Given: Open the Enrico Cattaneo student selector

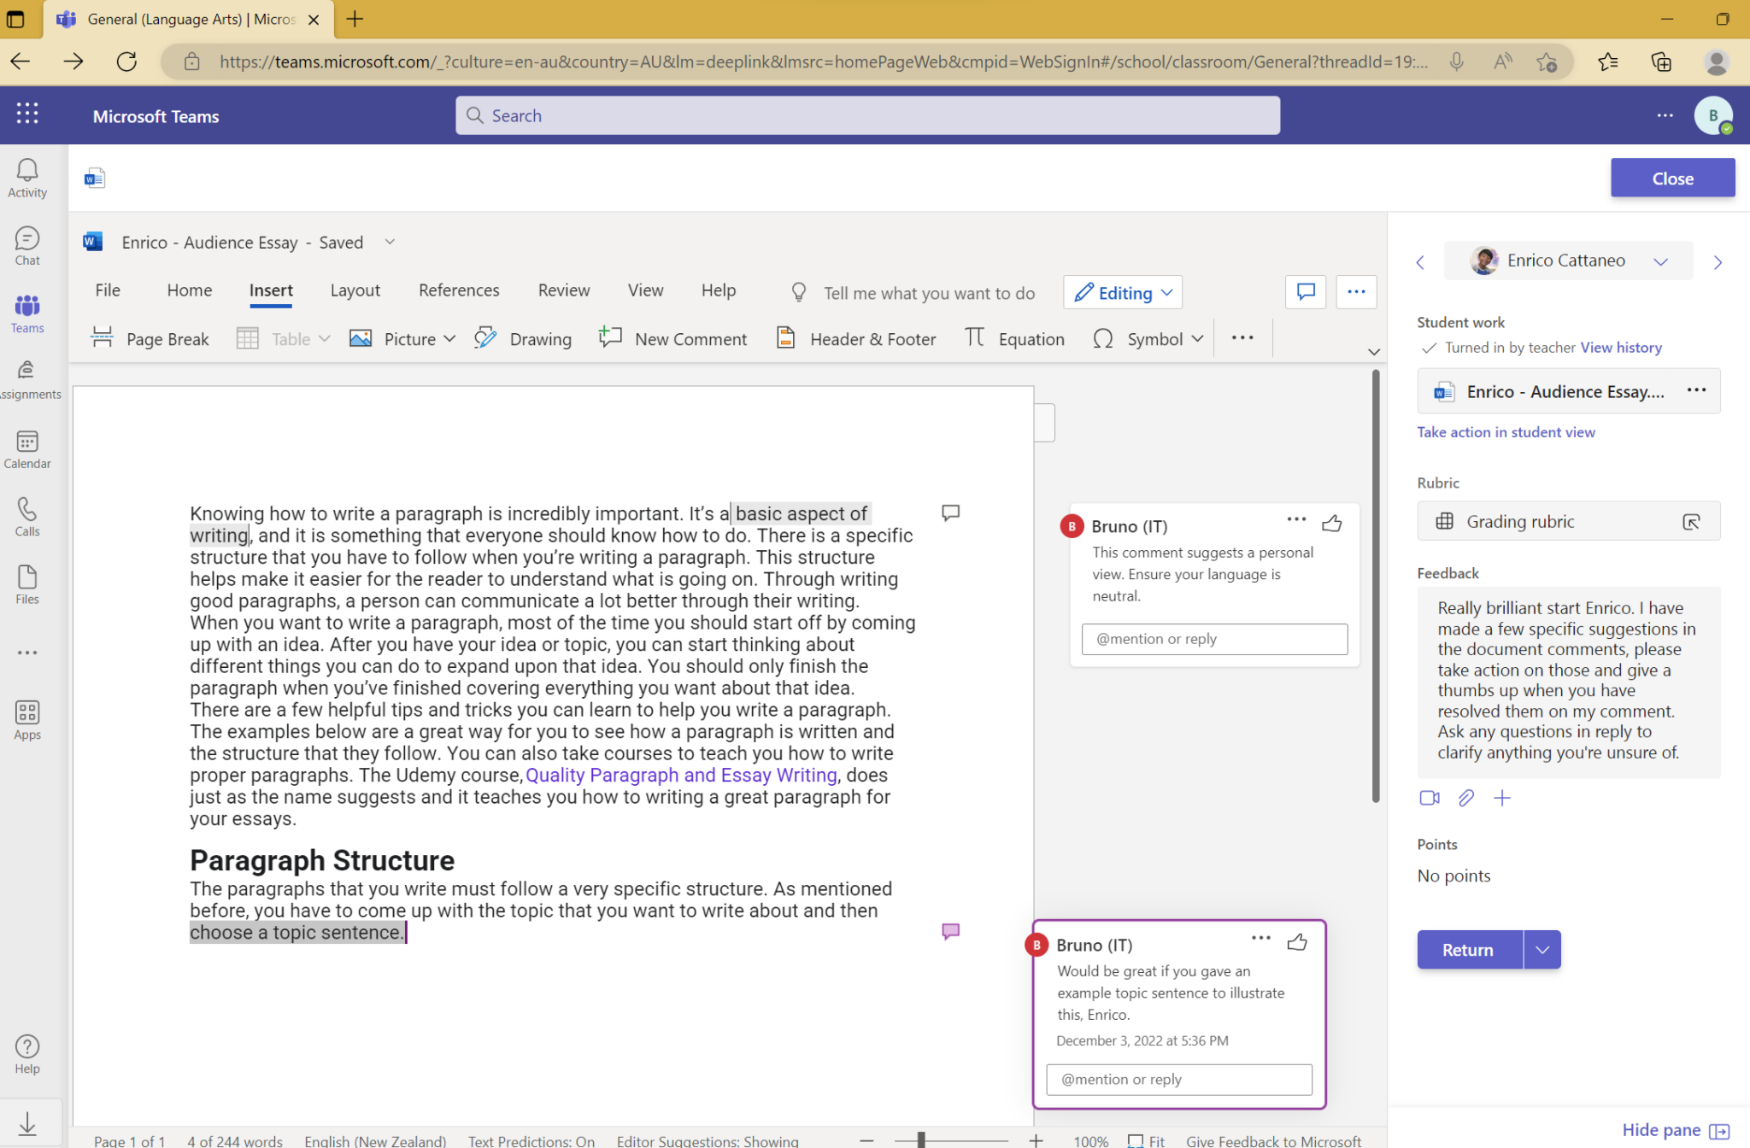Looking at the screenshot, I should [1568, 261].
